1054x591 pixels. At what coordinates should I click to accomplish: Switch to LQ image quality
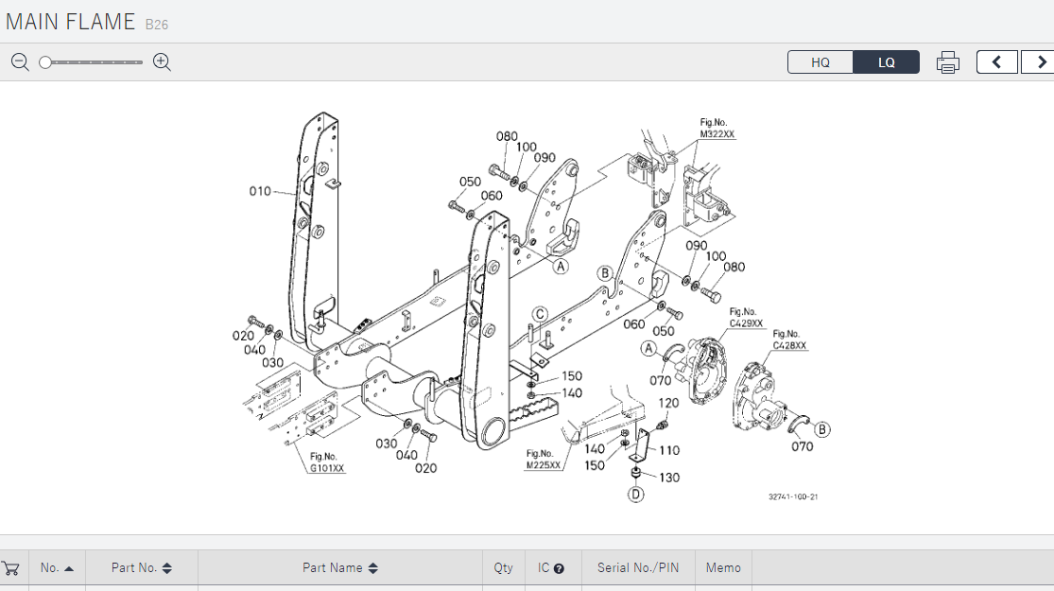[886, 62]
